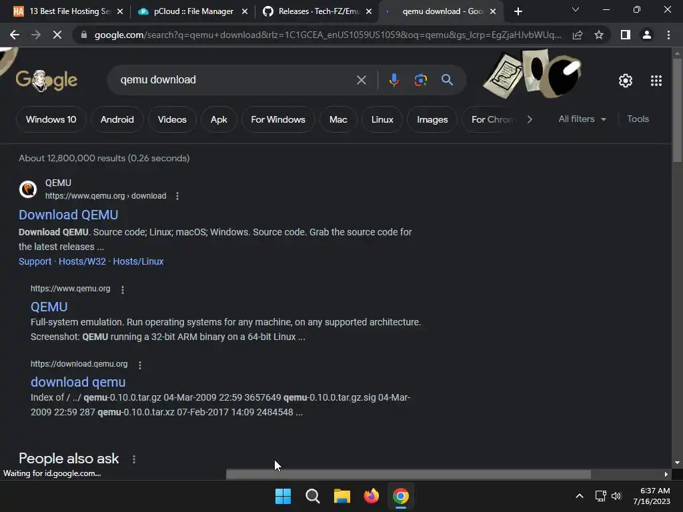Click into the qemu download search field
This screenshot has width=683, height=512.
click(235, 80)
